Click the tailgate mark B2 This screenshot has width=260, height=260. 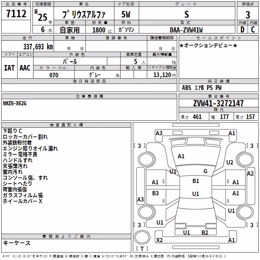tap(205, 233)
